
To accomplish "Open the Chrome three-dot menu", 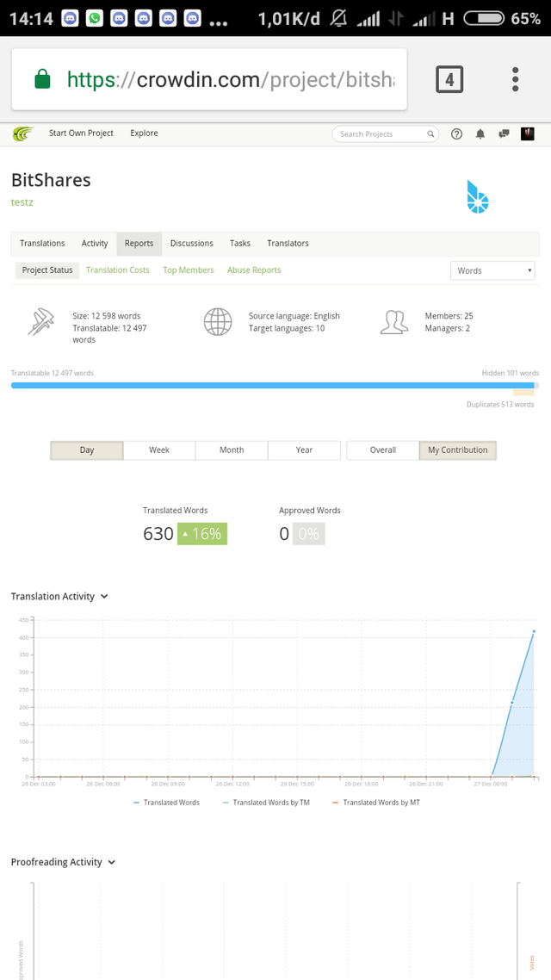I will (516, 79).
